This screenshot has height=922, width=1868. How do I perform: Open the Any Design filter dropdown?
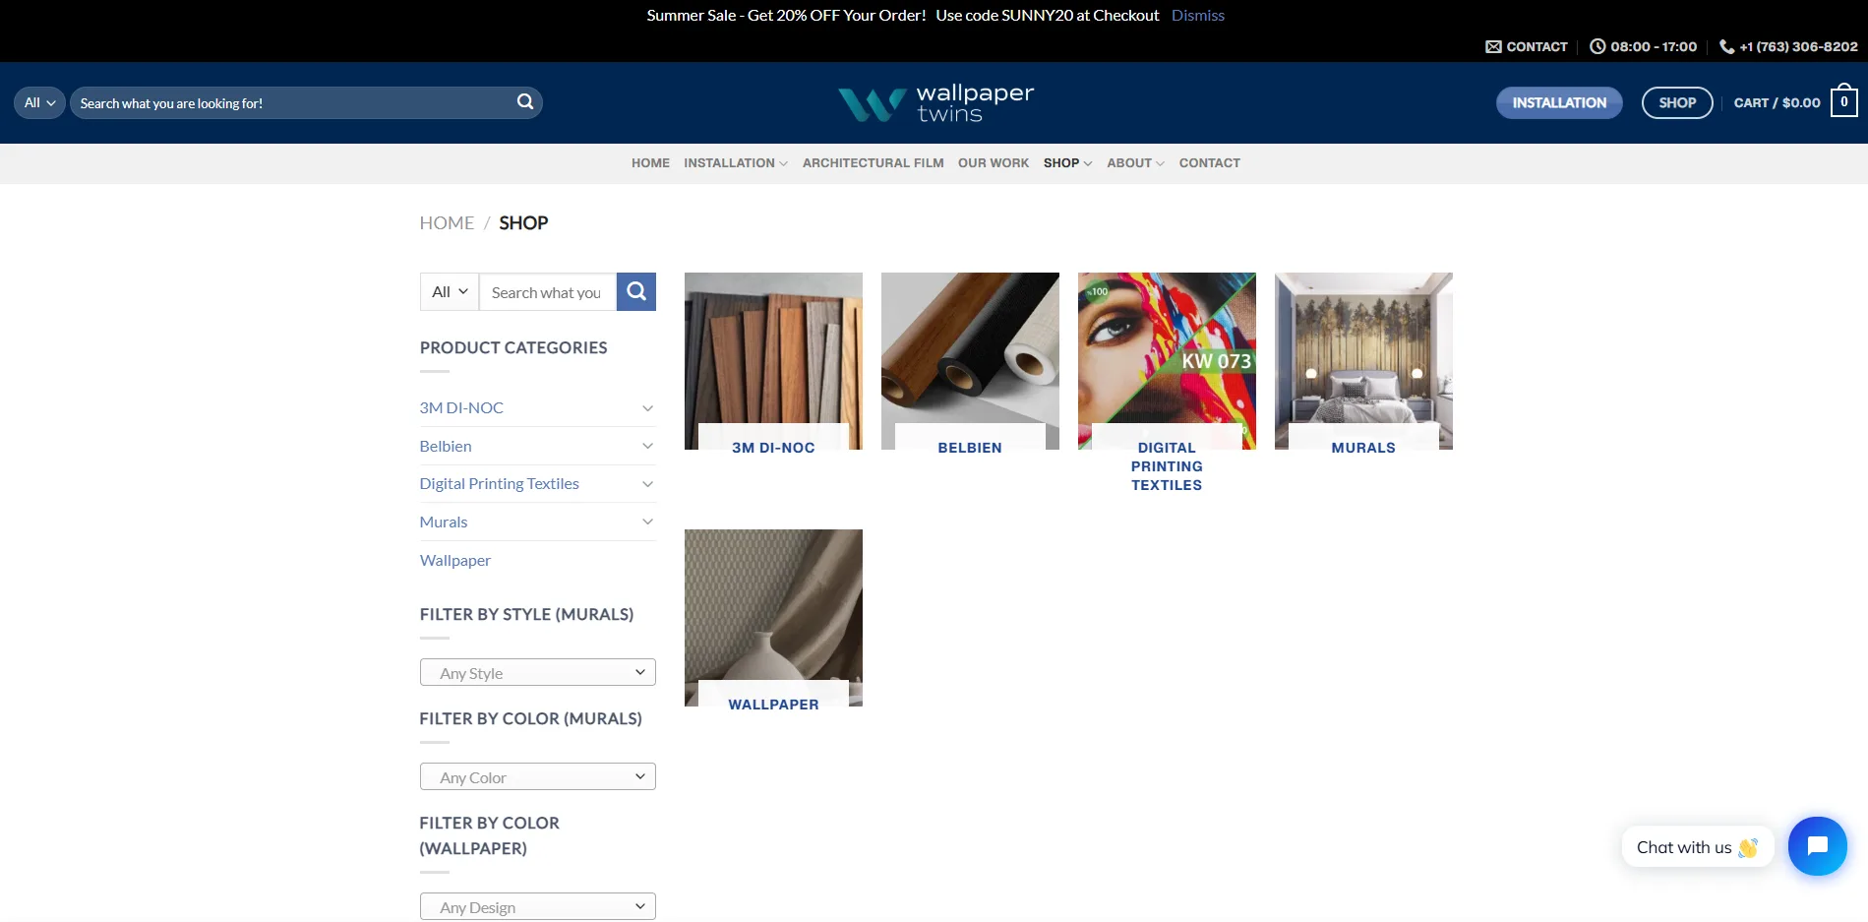click(x=537, y=906)
